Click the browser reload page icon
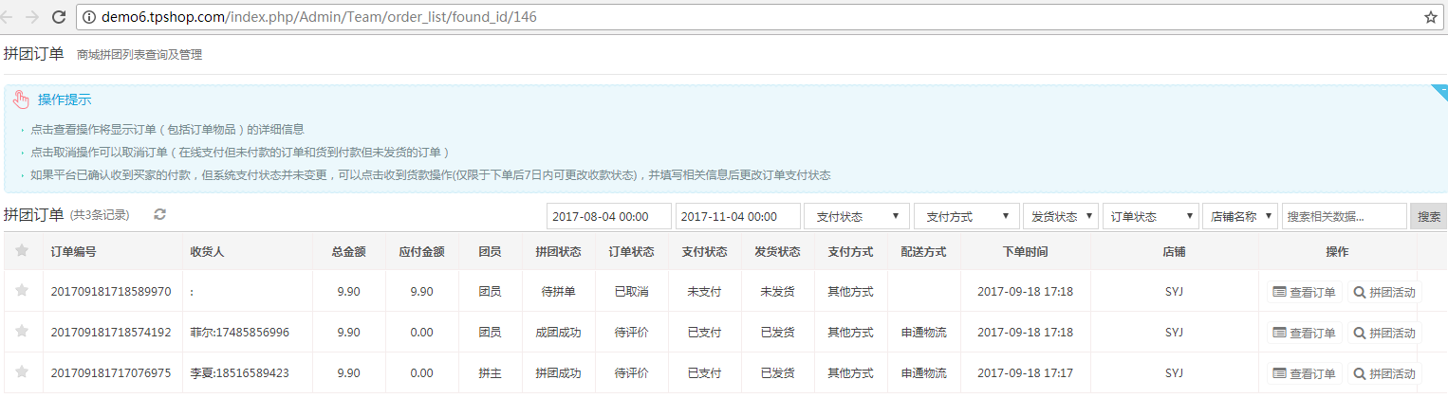This screenshot has height=416, width=1448. (x=59, y=17)
